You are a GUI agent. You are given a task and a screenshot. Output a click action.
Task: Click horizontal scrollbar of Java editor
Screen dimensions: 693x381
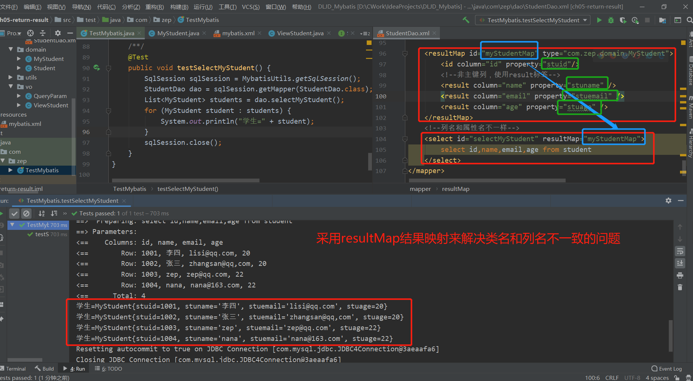[x=186, y=180]
